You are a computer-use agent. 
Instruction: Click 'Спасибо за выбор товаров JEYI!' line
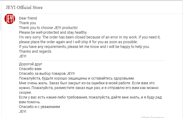coord(47,73)
